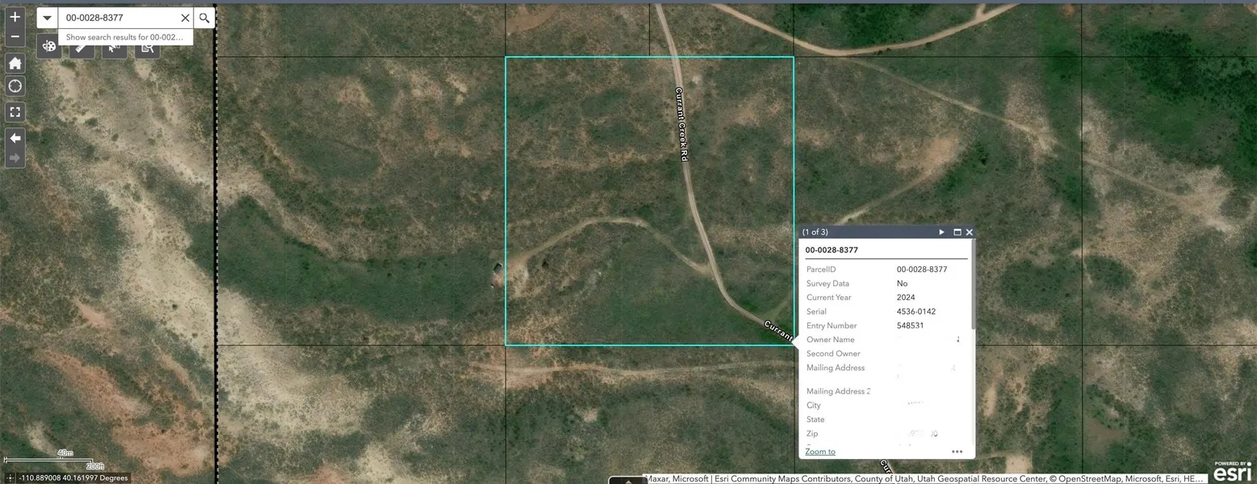Maximize the parcel info popup
The width and height of the screenshot is (1257, 484).
(957, 232)
